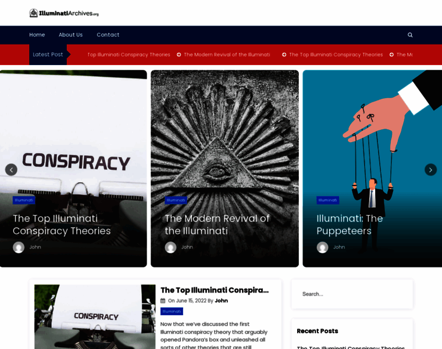Screen dimensions: 442x349
Task: Click the Latest Post ticker label
Action: tap(48, 55)
